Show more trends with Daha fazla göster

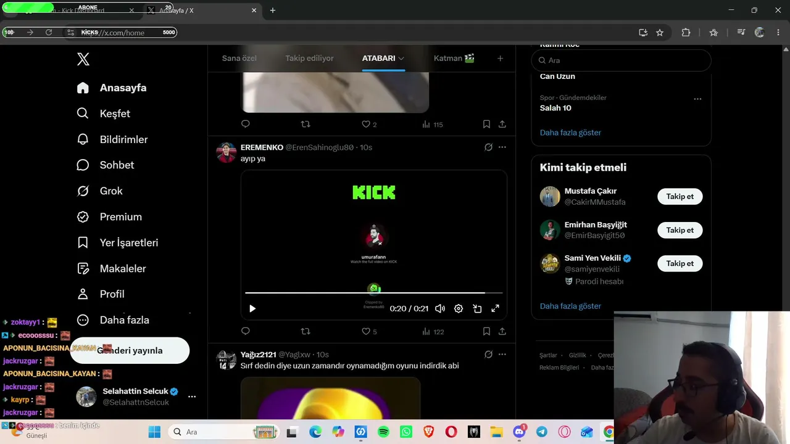(x=570, y=133)
